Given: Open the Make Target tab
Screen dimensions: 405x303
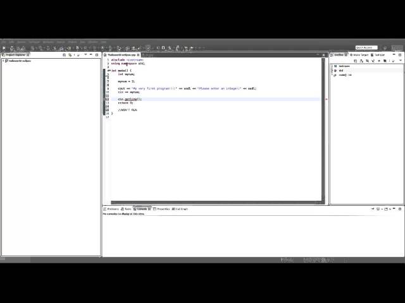Looking at the screenshot, I should coord(359,55).
